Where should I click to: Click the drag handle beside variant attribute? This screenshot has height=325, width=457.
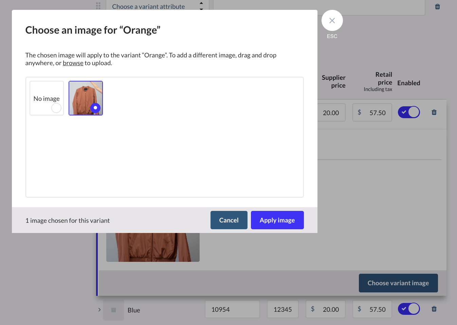click(98, 6)
